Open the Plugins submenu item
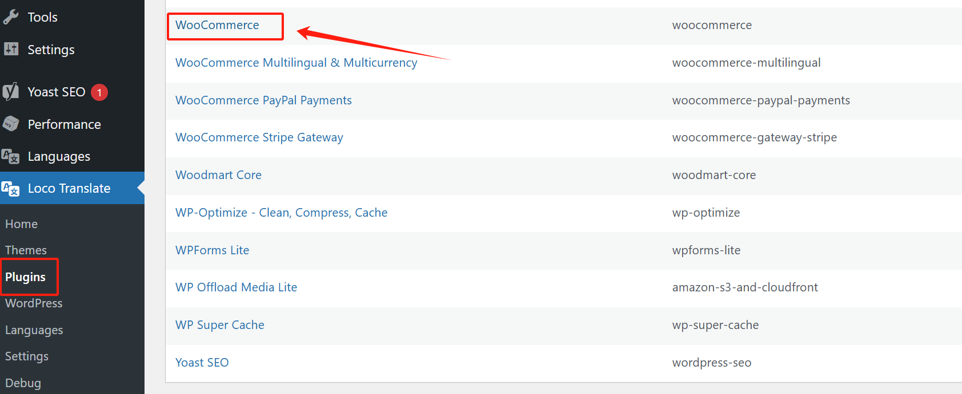The image size is (962, 394). 26,277
